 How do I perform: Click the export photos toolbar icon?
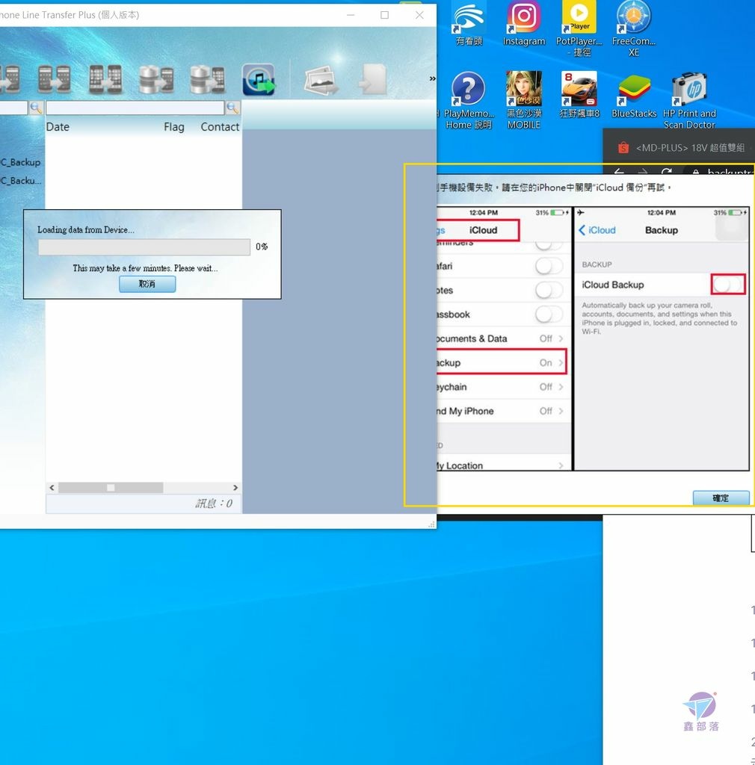click(x=321, y=80)
